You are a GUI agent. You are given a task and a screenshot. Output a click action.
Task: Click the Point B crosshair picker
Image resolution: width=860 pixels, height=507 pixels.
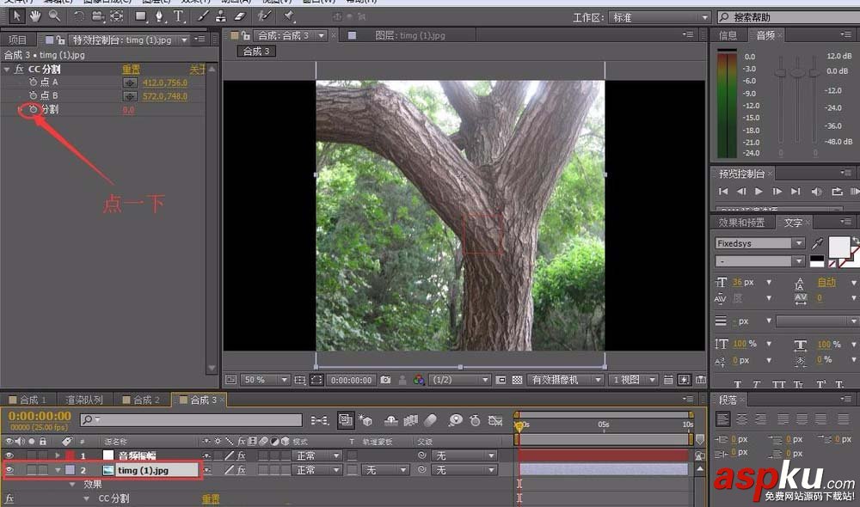(130, 96)
